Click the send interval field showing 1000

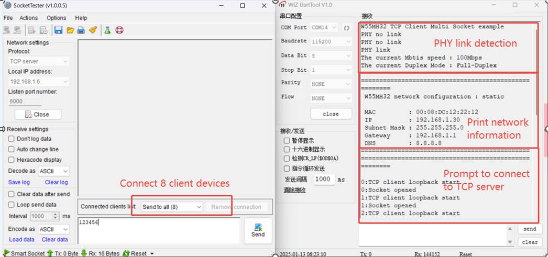pyautogui.click(x=324, y=180)
